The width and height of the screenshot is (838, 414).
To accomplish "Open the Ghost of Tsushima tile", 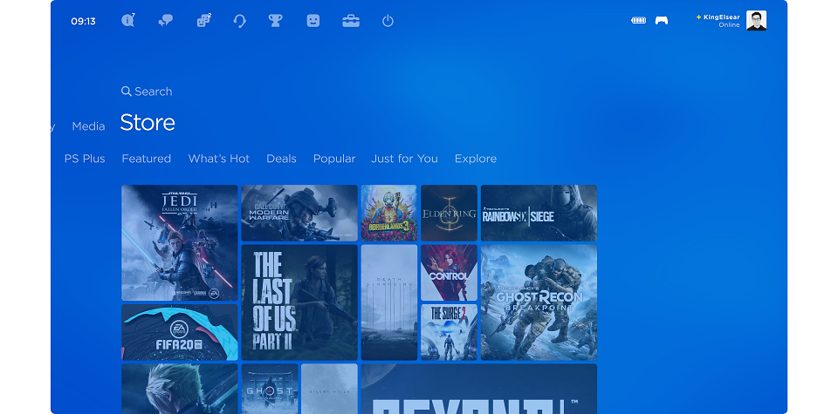I will (270, 389).
